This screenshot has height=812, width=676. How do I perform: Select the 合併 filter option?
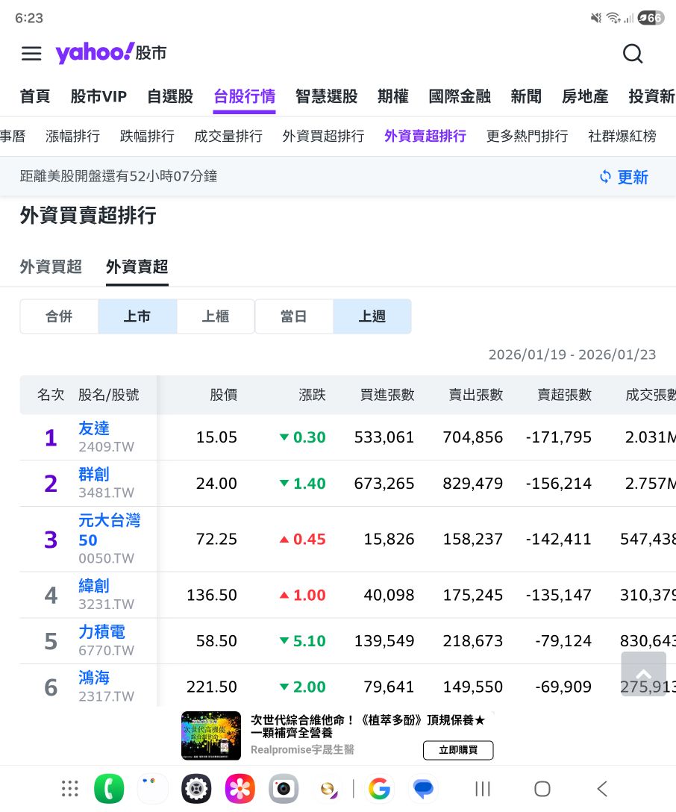pos(58,316)
